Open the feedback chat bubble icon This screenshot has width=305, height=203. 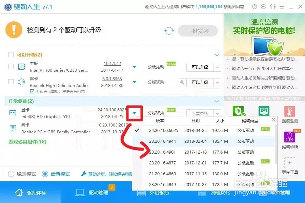tap(264, 7)
